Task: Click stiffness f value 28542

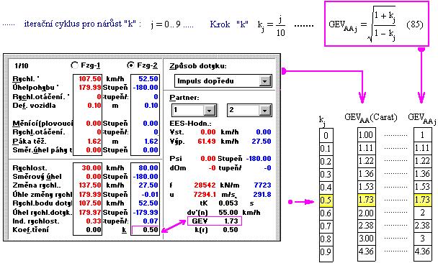Action: (x=205, y=185)
